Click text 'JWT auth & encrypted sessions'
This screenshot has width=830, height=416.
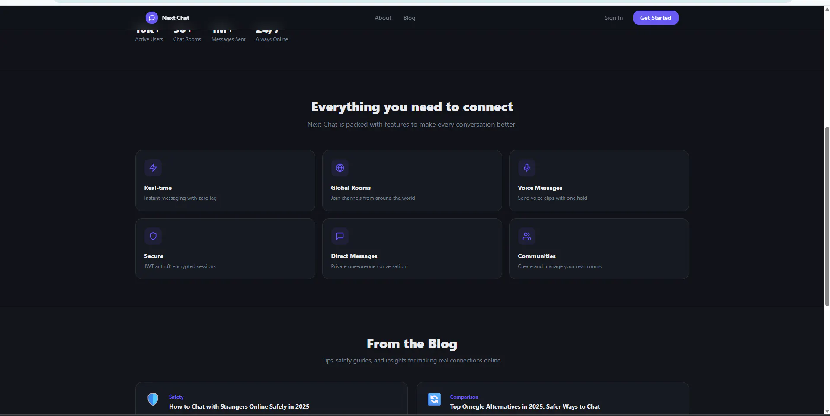(x=180, y=266)
